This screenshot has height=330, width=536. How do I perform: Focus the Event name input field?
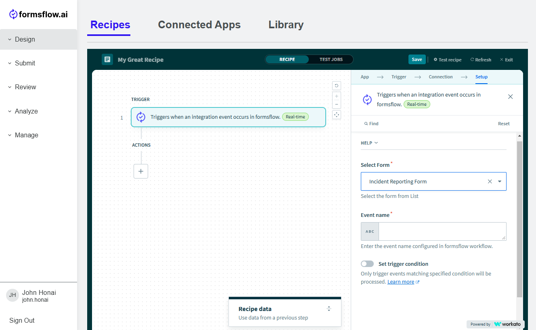442,231
